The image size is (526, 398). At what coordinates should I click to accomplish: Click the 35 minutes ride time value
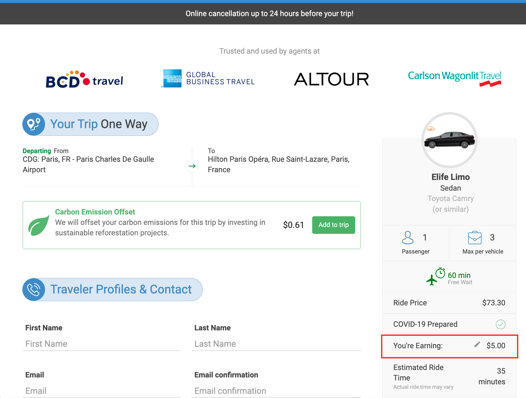pyautogui.click(x=492, y=376)
